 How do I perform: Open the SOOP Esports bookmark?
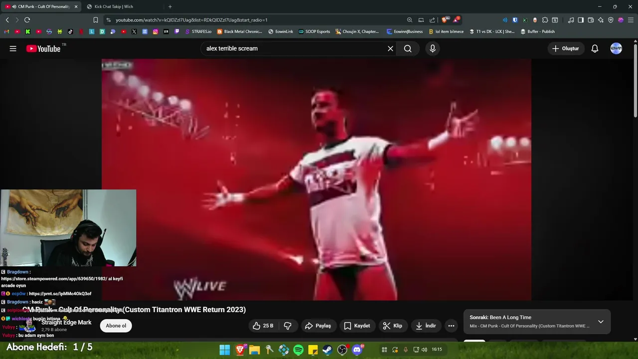[314, 31]
